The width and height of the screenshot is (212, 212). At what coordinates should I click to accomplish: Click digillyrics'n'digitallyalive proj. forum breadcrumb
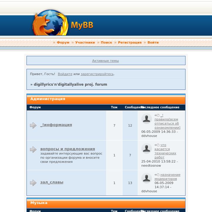coord(70,85)
